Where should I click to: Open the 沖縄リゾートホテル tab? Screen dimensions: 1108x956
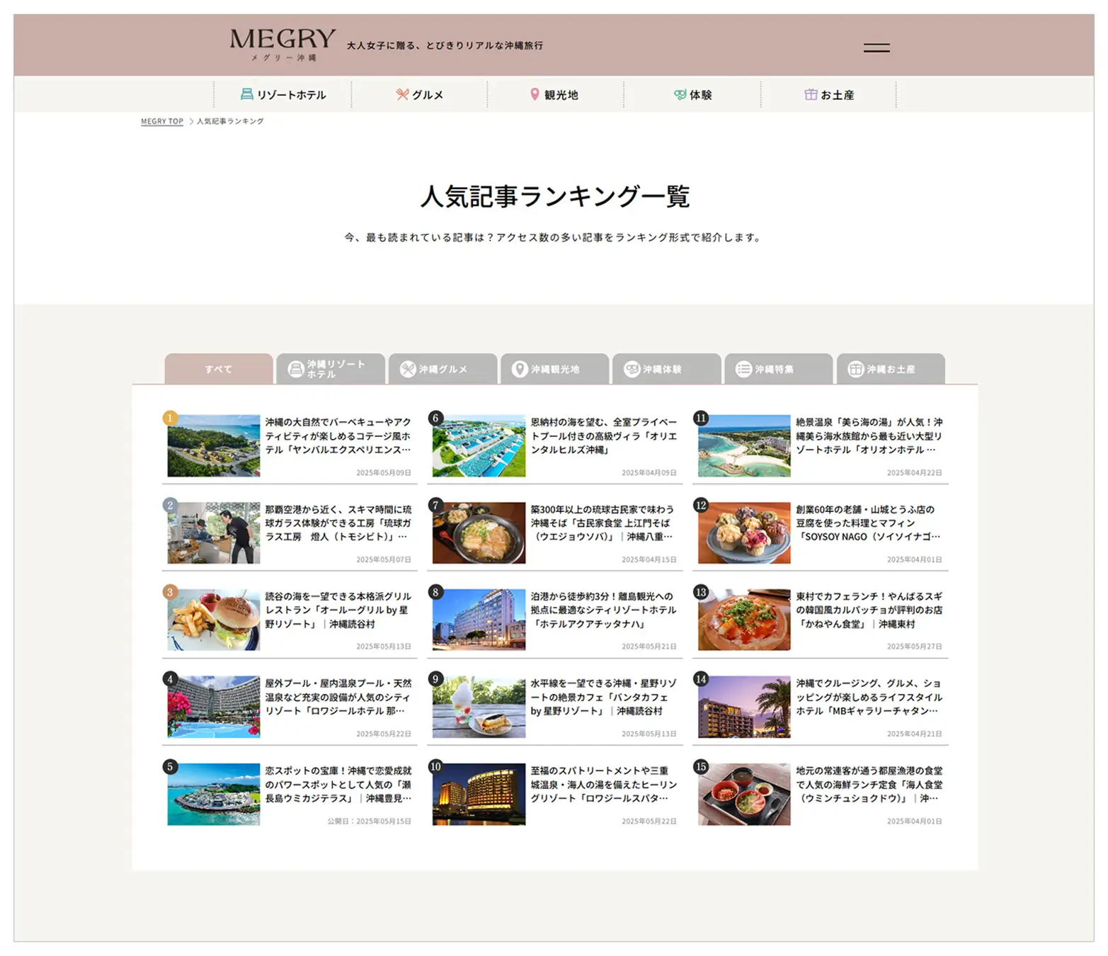(x=331, y=369)
